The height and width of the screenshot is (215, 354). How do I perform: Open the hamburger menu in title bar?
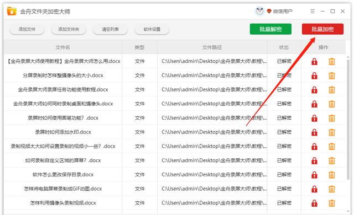pyautogui.click(x=313, y=11)
